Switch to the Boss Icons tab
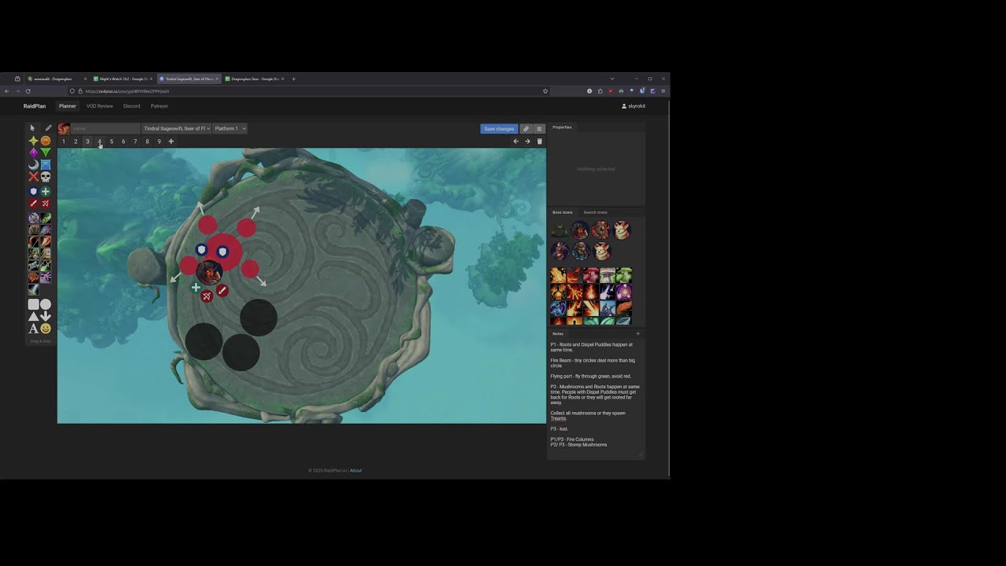This screenshot has width=1006, height=566. [563, 212]
